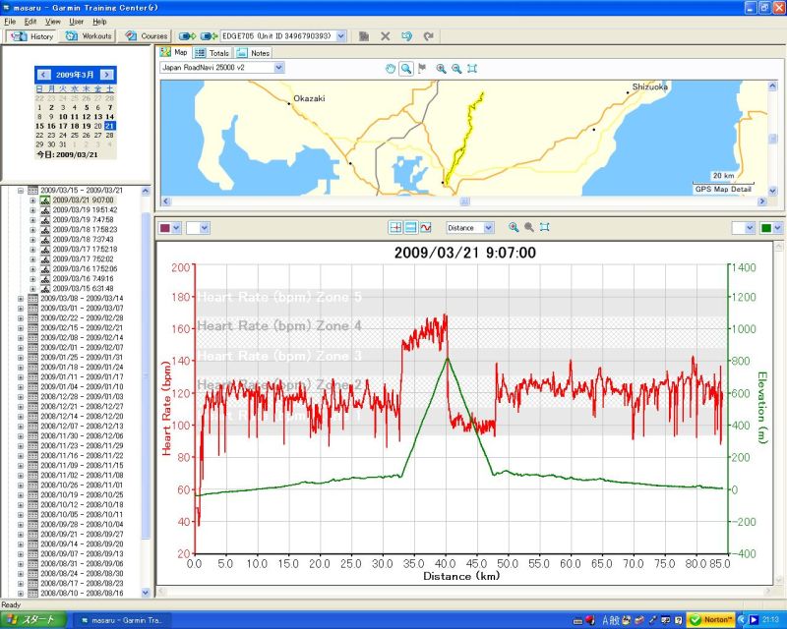Select the map magnifier zoom tool
Image resolution: width=787 pixels, height=629 pixels.
tap(406, 69)
